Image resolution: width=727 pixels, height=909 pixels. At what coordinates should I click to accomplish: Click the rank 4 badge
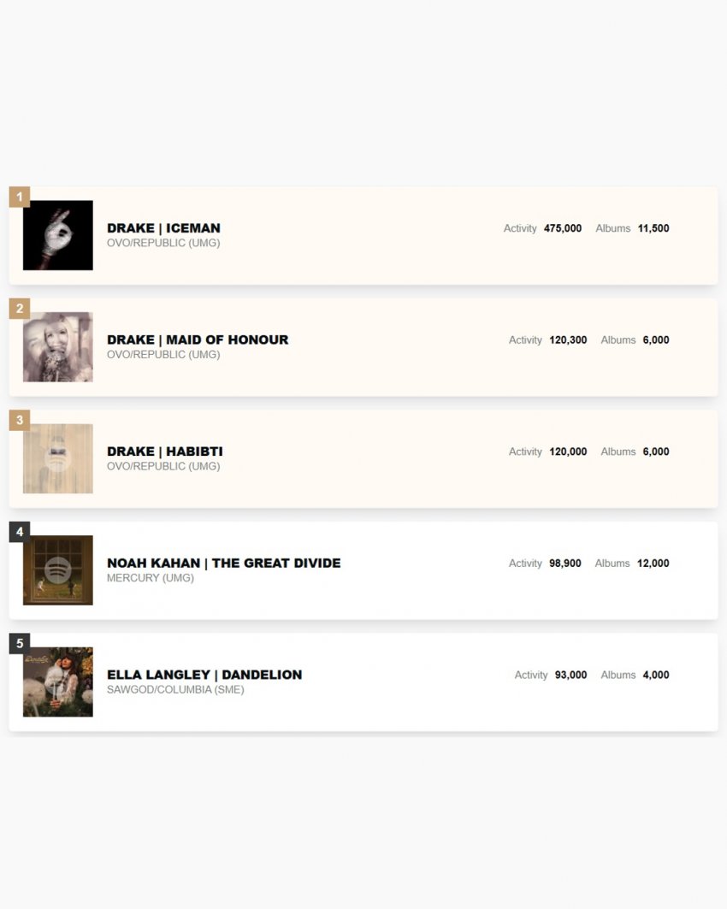click(20, 532)
